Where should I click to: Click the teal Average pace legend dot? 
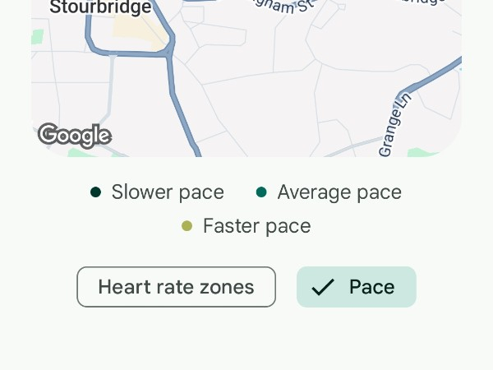click(262, 192)
